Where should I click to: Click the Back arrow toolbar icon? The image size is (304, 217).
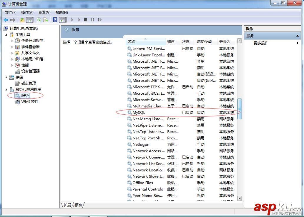point(6,20)
